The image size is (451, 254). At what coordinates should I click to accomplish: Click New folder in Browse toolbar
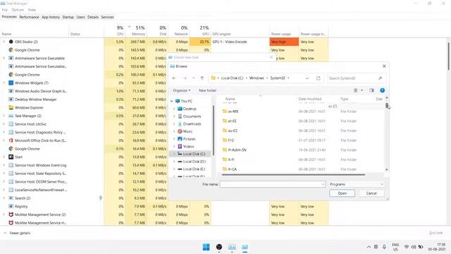[207, 90]
